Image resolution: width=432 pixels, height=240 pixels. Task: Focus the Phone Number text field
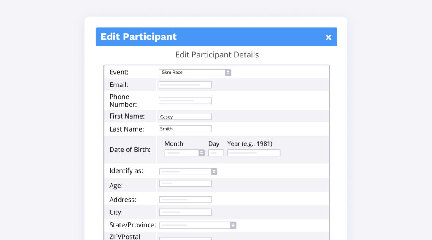[185, 100]
